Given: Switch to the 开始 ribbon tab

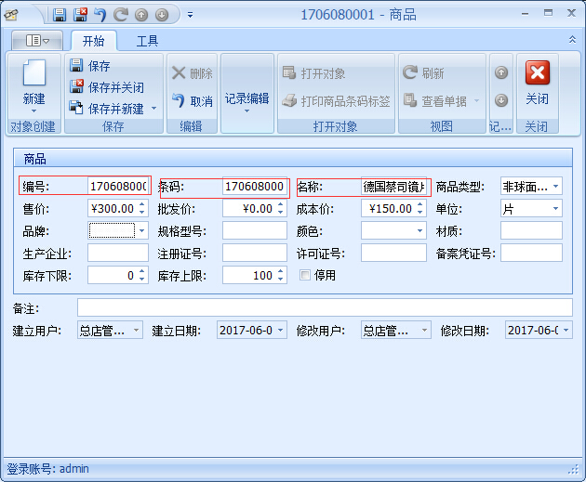Looking at the screenshot, I should coord(93,41).
